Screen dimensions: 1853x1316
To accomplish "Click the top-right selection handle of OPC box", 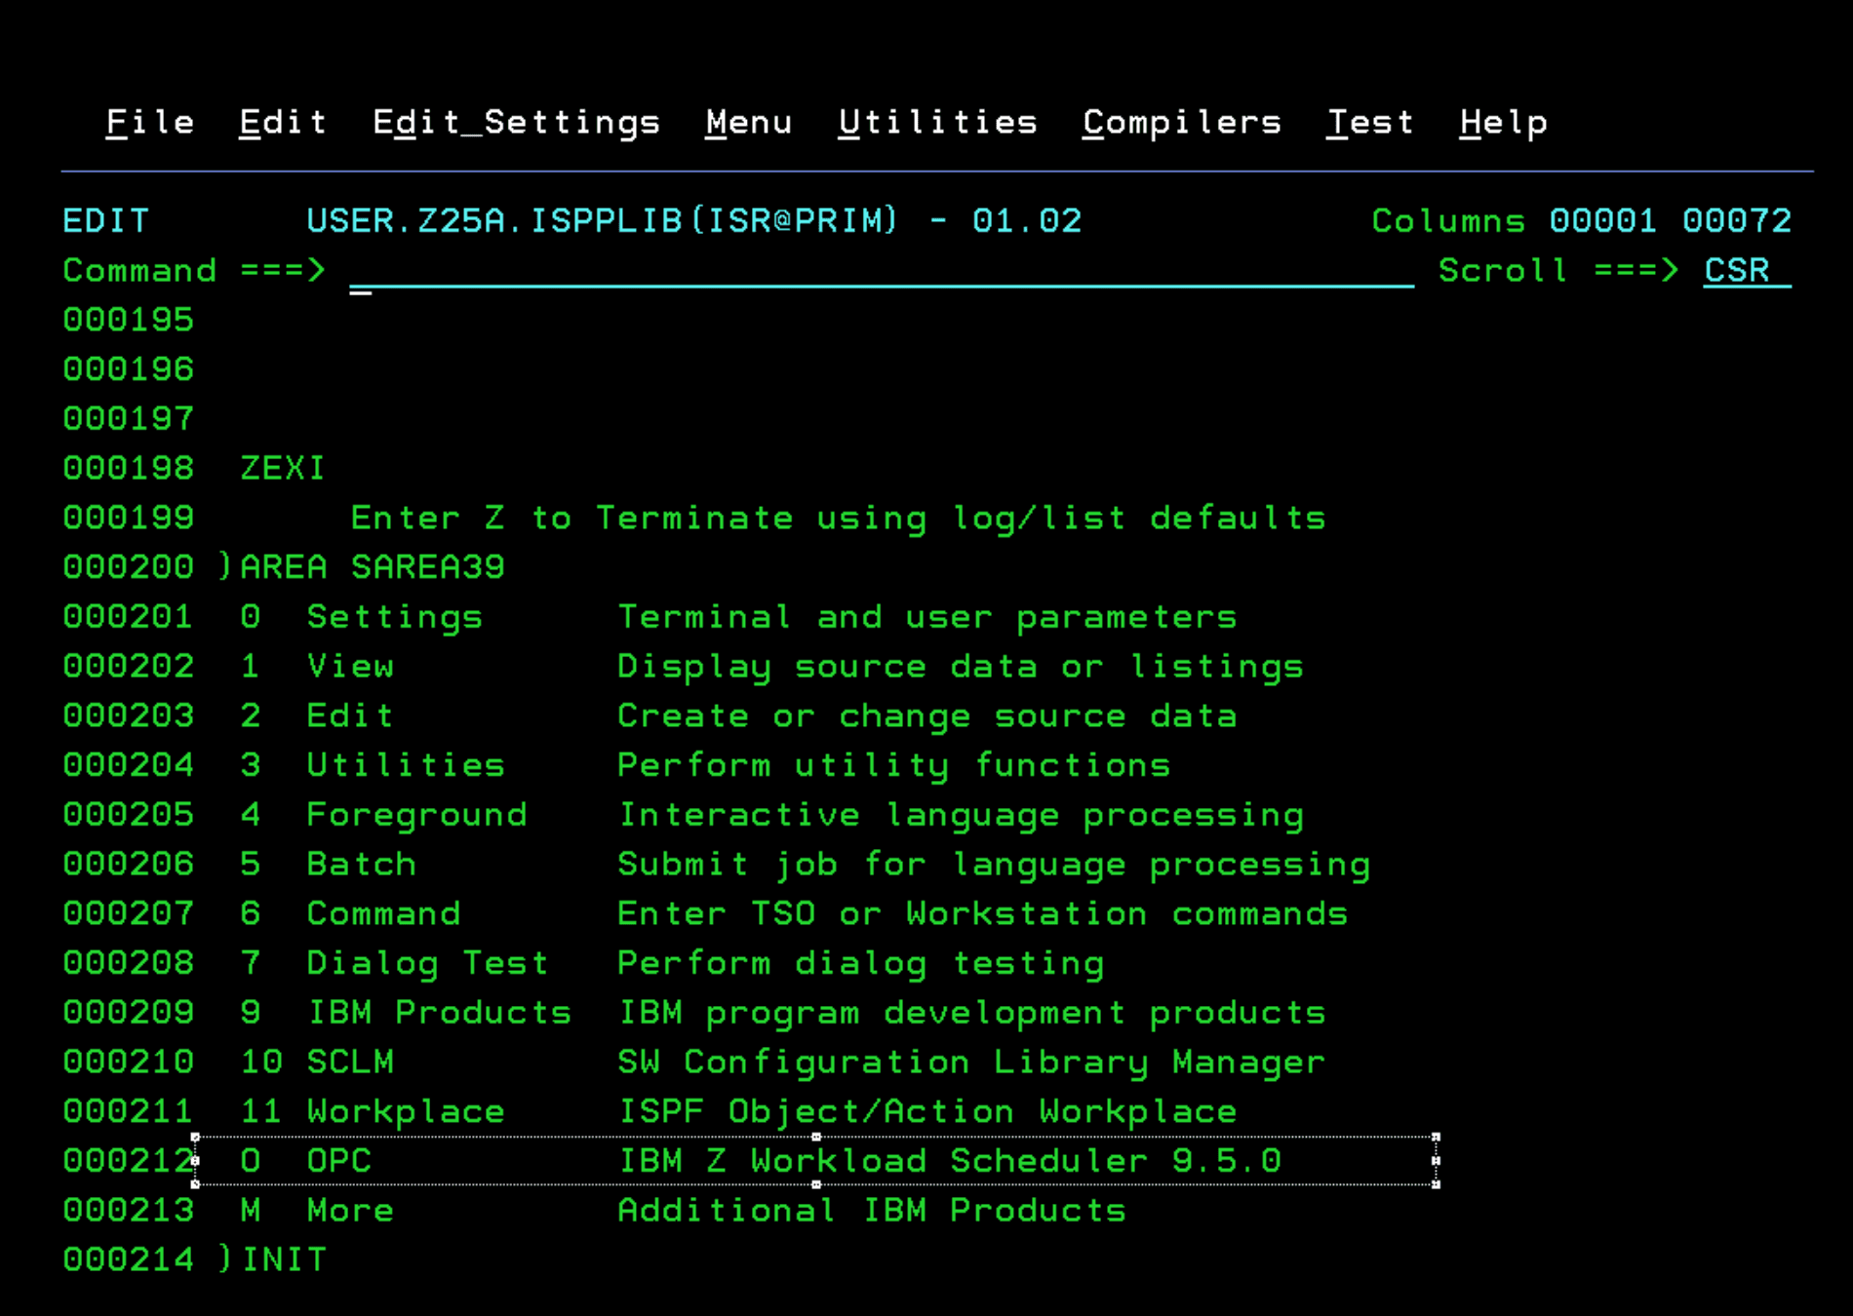I will click(x=1436, y=1138).
